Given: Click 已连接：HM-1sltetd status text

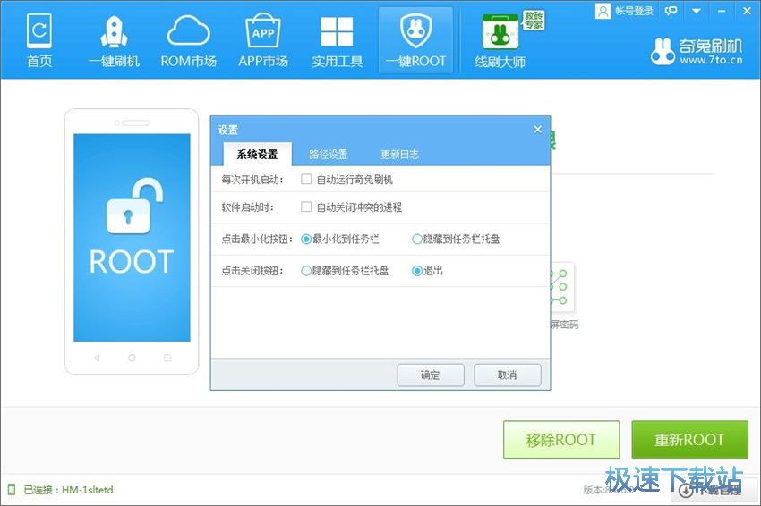Looking at the screenshot, I should (68, 490).
